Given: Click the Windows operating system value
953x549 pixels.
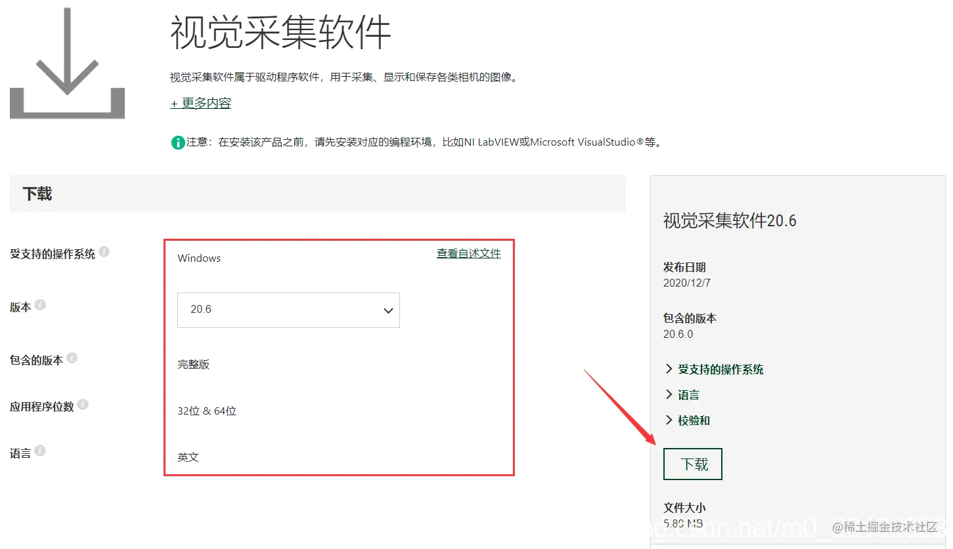Looking at the screenshot, I should 199,258.
